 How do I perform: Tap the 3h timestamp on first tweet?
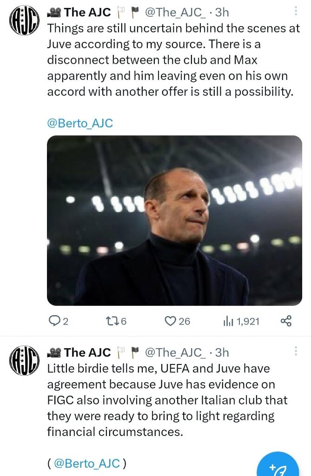222,13
